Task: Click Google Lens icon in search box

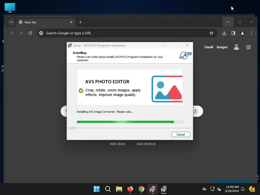Action: 196,111
